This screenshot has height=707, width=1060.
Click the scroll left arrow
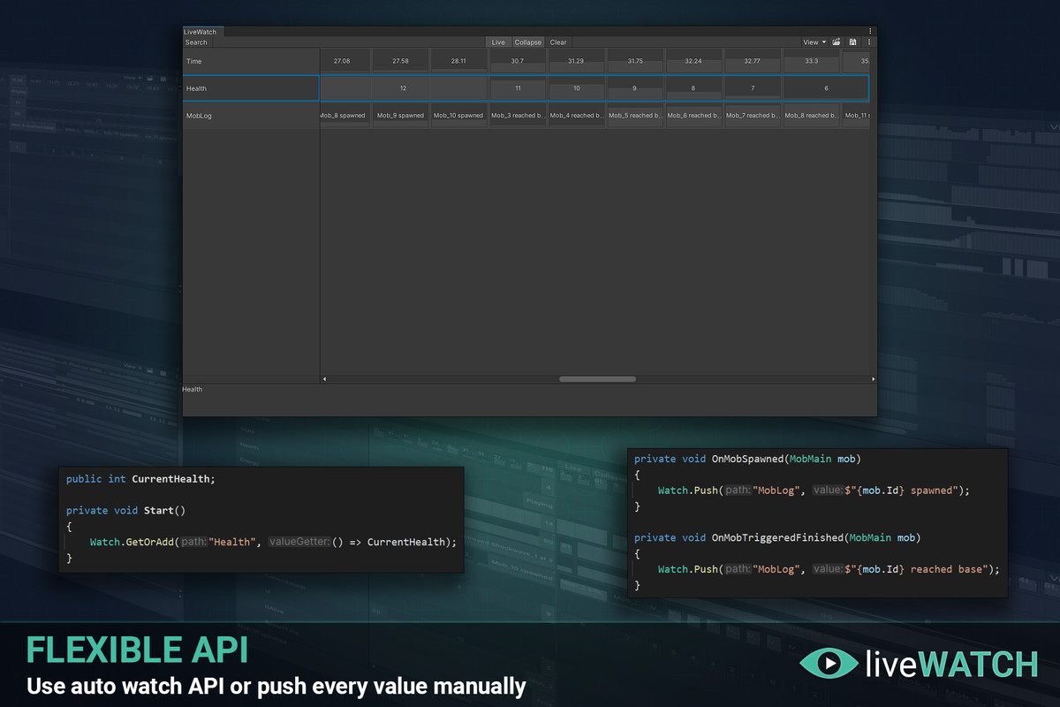pos(324,379)
